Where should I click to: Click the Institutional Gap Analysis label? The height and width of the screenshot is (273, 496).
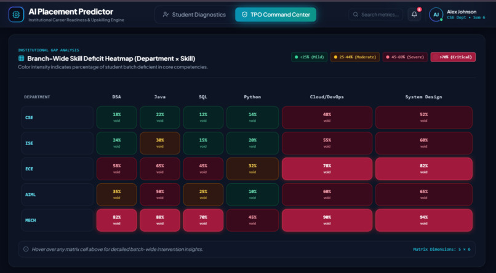coord(49,50)
